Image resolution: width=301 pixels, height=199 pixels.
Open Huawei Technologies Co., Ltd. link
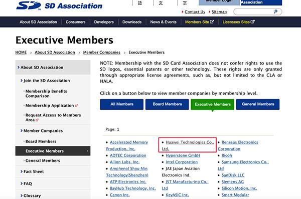[x=188, y=145]
